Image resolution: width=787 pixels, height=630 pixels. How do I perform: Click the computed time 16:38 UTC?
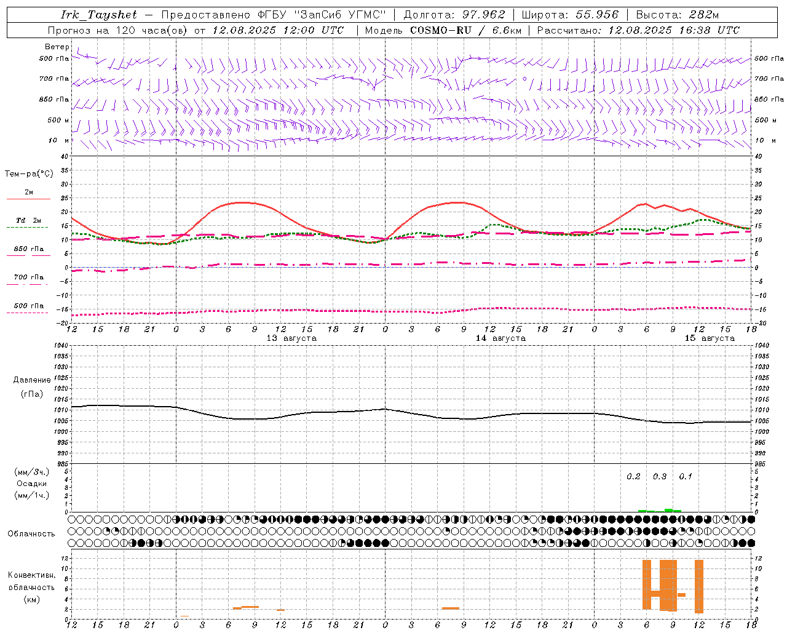pos(710,30)
